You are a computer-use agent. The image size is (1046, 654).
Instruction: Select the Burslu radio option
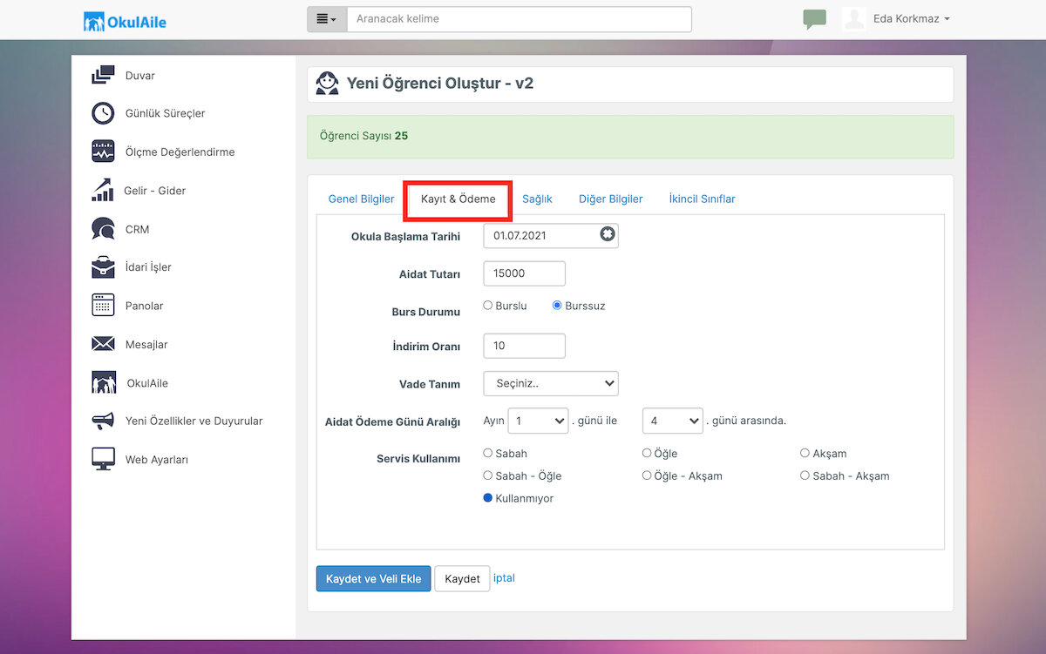click(x=488, y=306)
